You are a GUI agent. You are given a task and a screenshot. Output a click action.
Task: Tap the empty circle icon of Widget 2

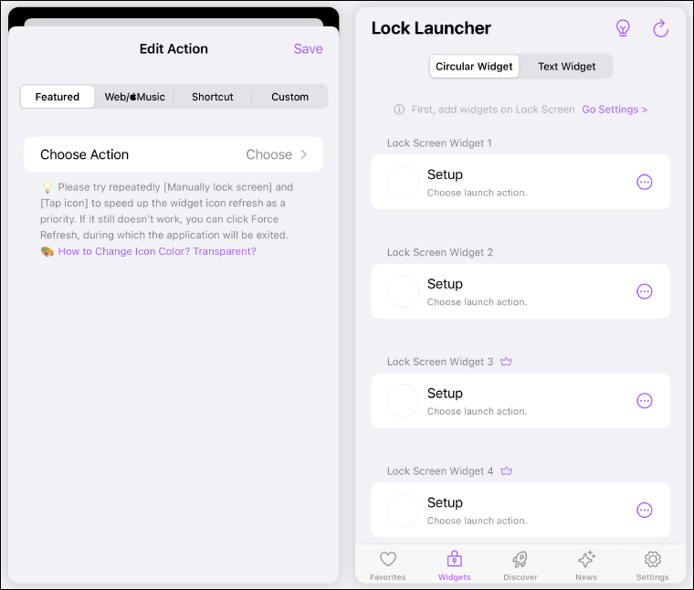403,291
